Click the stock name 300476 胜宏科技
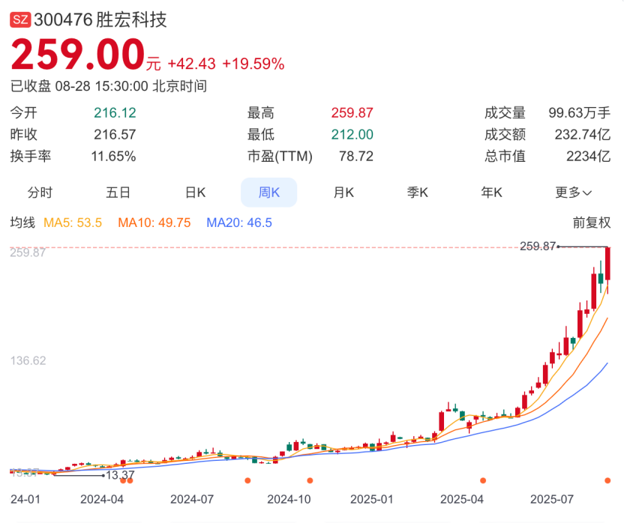 coord(100,20)
